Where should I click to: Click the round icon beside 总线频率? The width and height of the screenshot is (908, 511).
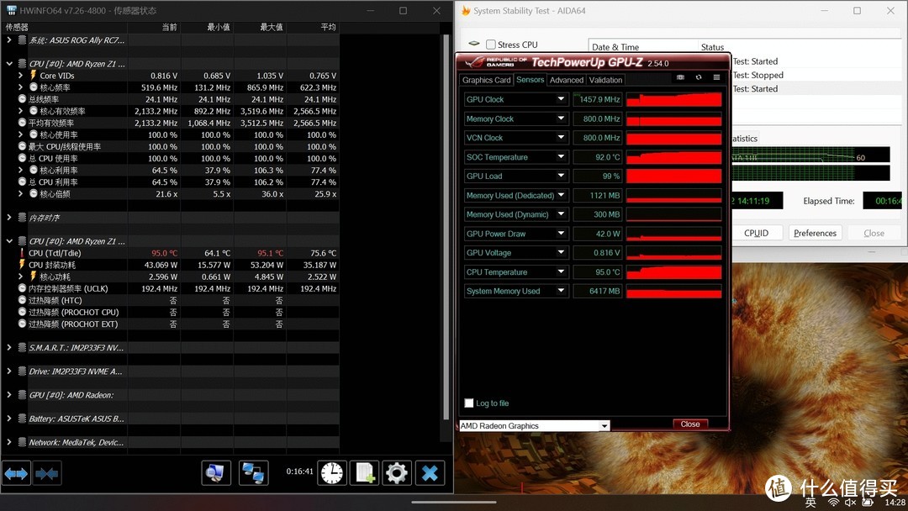pyautogui.click(x=22, y=99)
